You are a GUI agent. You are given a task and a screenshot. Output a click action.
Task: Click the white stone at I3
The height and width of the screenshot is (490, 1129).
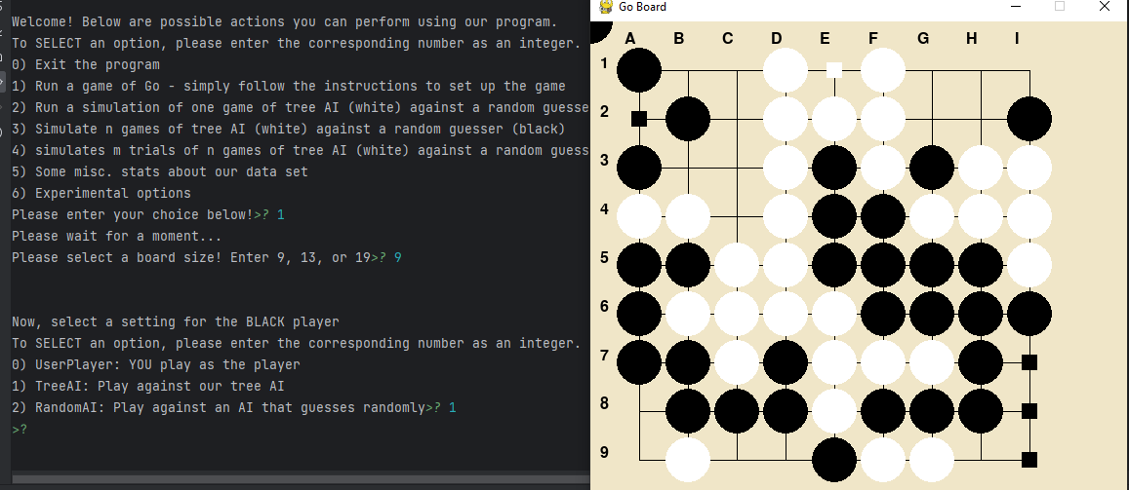(x=1029, y=168)
